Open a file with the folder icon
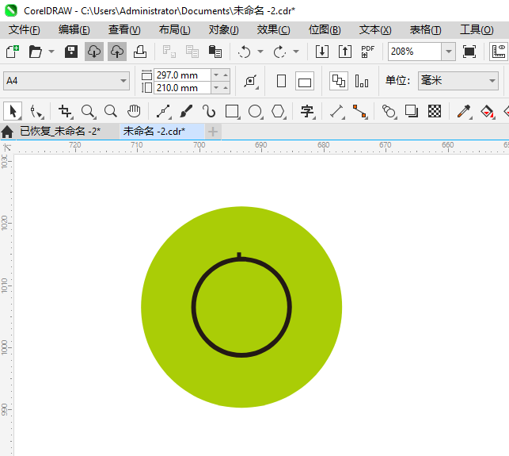This screenshot has height=456, width=509. 35,52
